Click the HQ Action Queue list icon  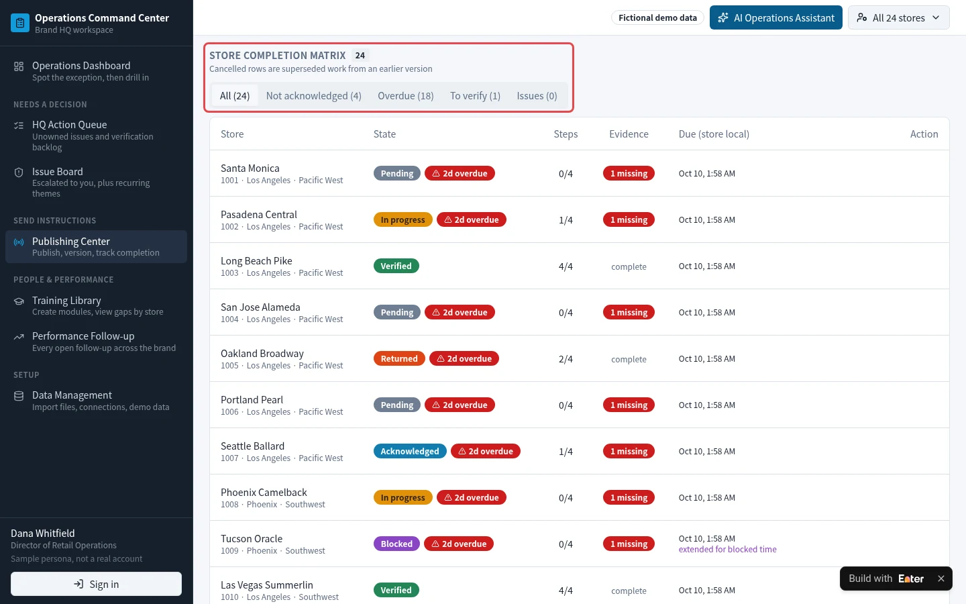(x=19, y=125)
